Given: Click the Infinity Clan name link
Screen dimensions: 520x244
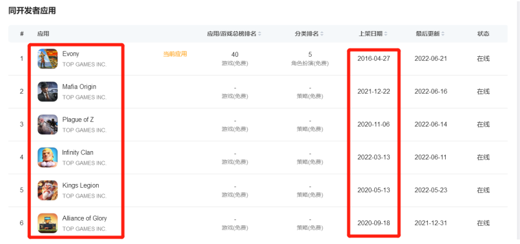Looking at the screenshot, I should click(77, 152).
